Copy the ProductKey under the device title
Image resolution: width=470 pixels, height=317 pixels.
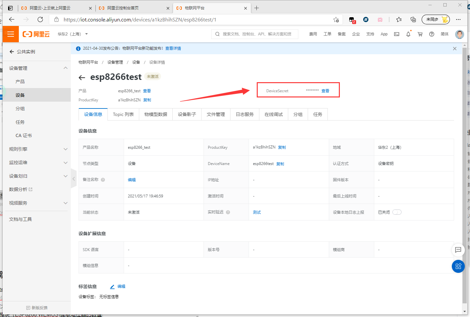click(147, 100)
